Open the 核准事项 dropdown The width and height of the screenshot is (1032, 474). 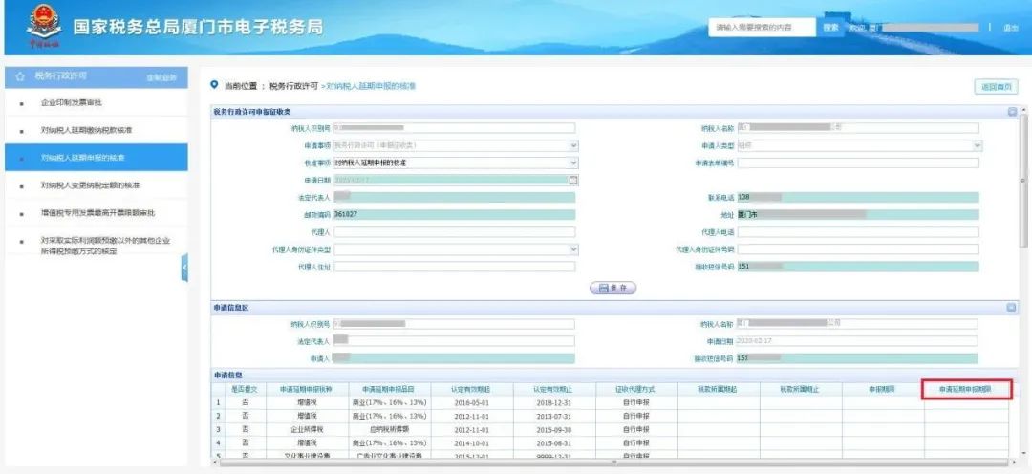pos(573,162)
